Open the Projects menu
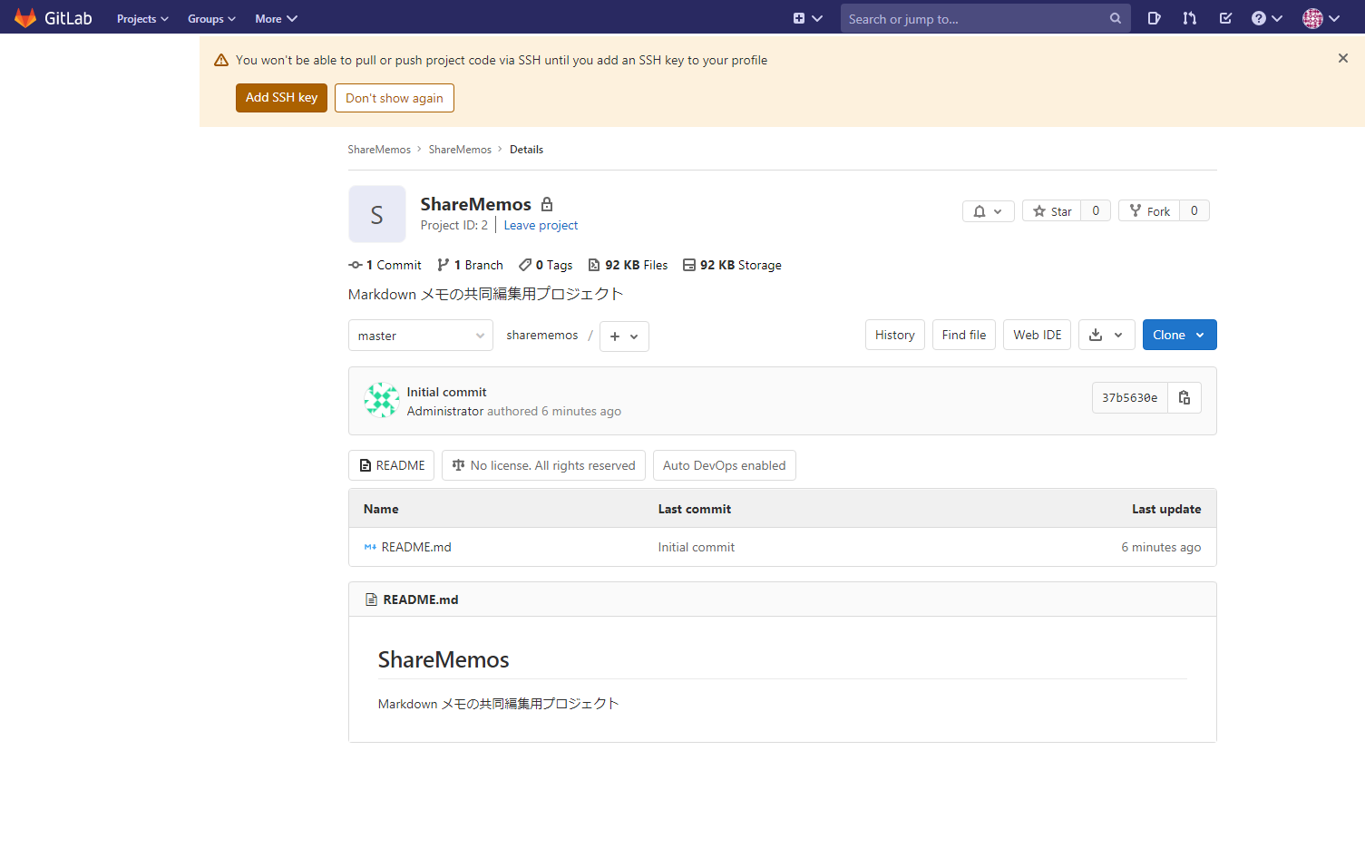 click(142, 19)
